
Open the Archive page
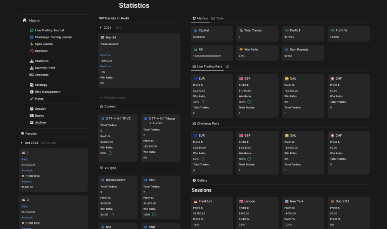click(x=40, y=123)
